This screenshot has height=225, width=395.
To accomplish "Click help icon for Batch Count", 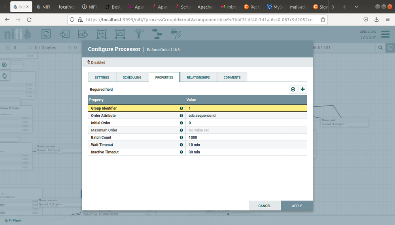I will 181,137.
